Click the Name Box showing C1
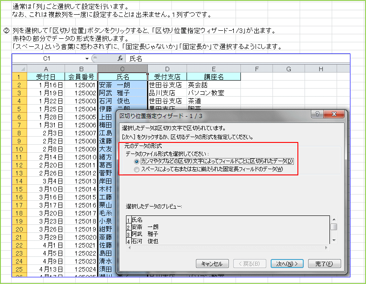The width and height of the screenshot is (366, 284). coord(47,59)
